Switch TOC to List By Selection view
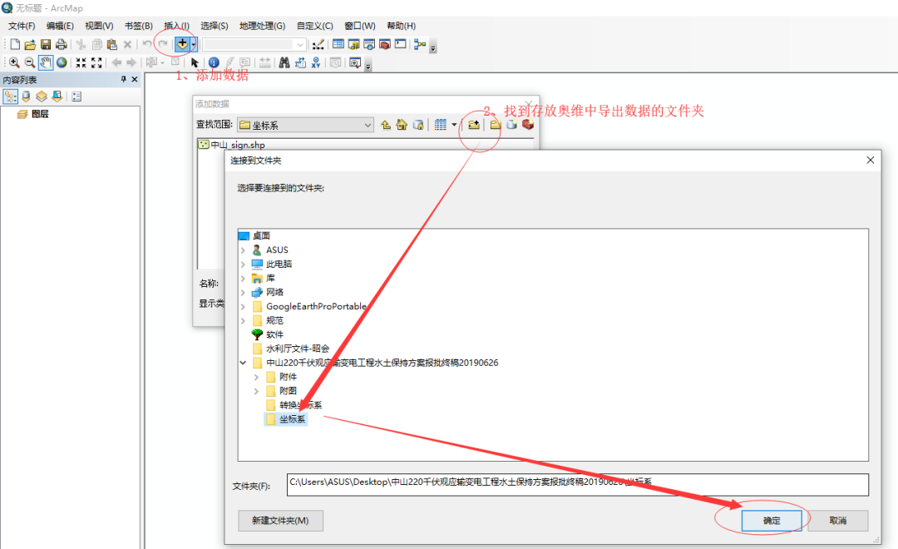 [57, 96]
